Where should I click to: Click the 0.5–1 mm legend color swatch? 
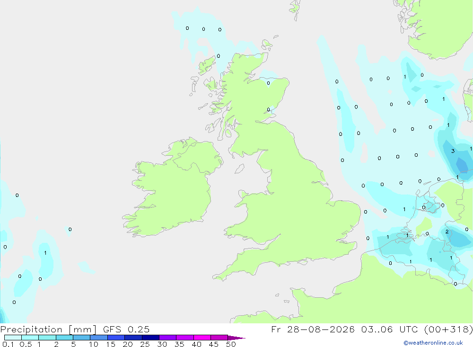coord(30,338)
